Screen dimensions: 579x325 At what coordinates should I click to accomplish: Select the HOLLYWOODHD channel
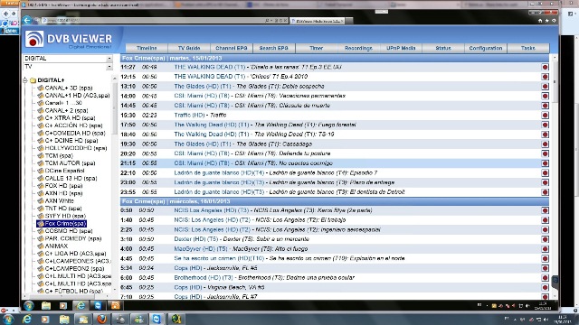76,148
